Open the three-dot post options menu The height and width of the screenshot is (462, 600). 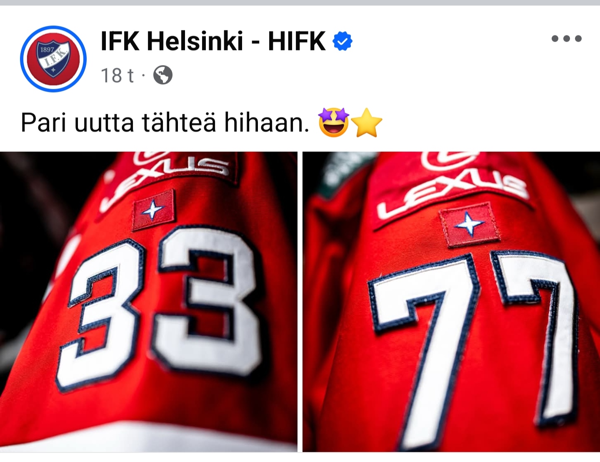click(566, 39)
